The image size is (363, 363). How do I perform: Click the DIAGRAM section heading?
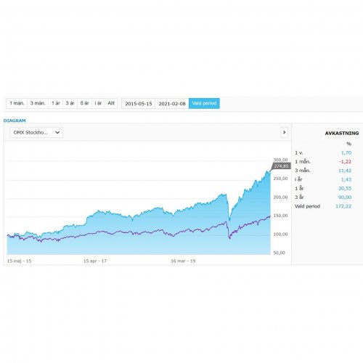(15, 121)
